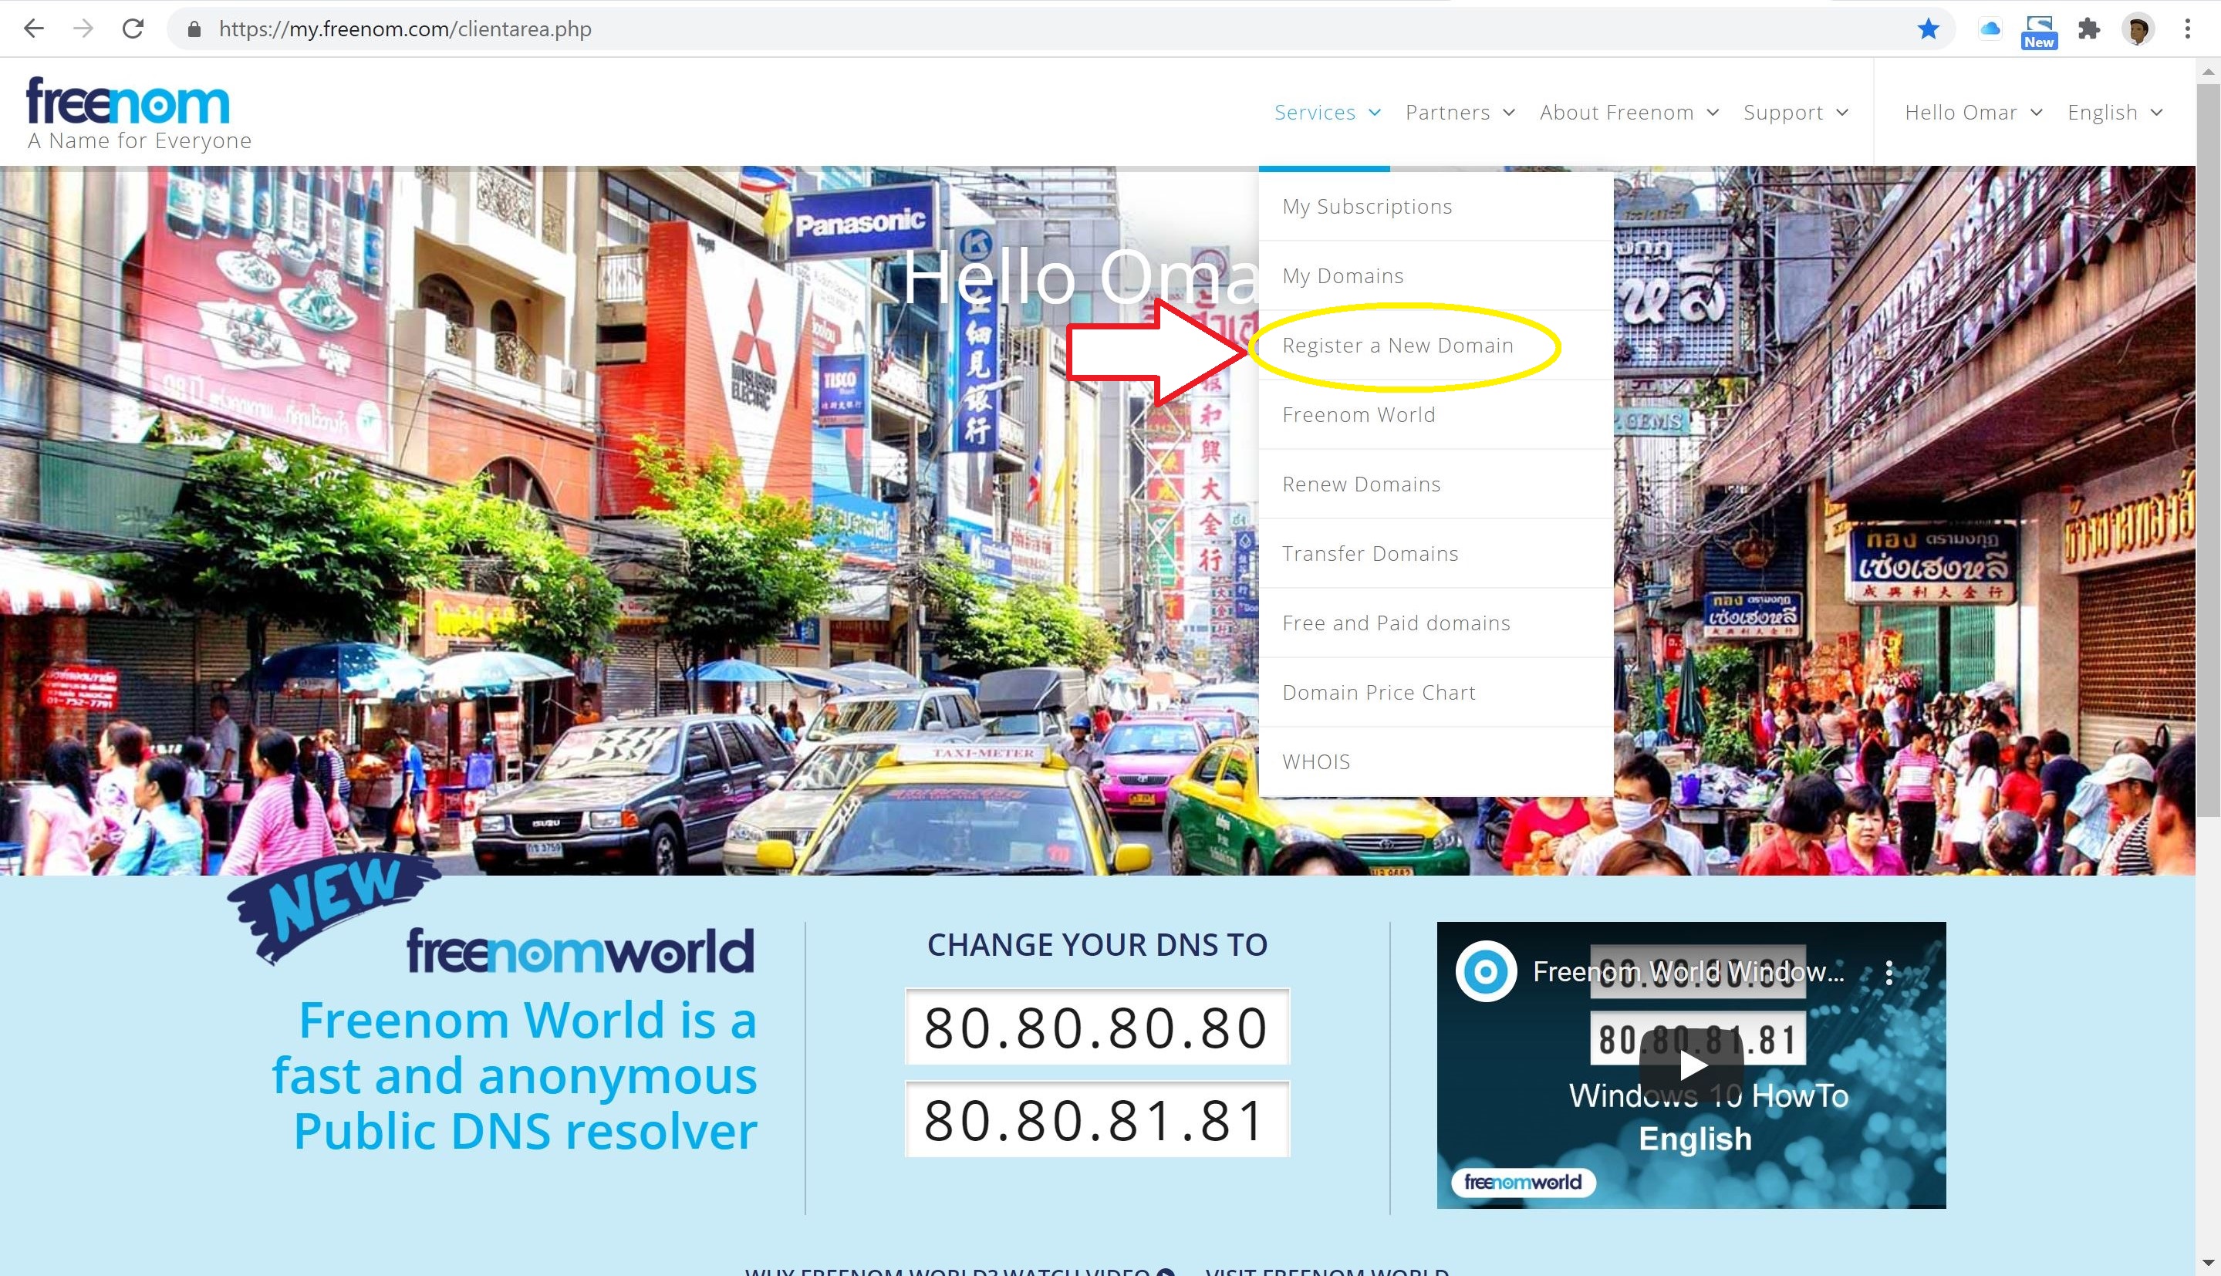
Task: Click the browser forward arrow
Action: tap(83, 29)
